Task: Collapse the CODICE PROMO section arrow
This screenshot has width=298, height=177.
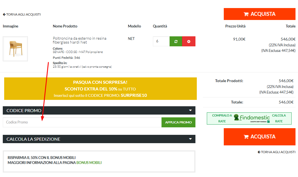Action: 190,110
